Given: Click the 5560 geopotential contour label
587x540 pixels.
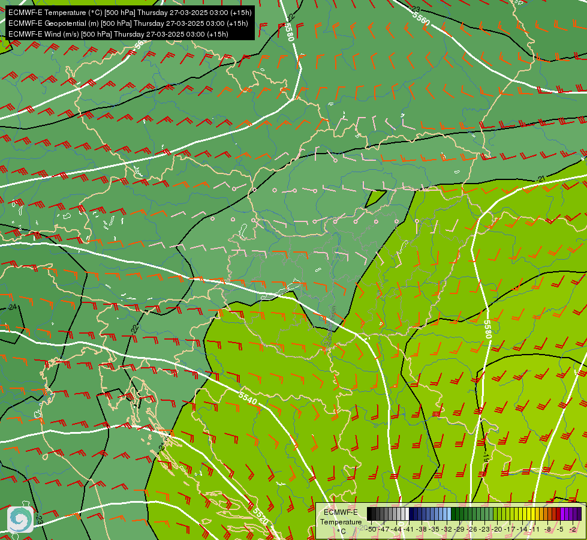Looking at the screenshot, I should pyautogui.click(x=421, y=17).
